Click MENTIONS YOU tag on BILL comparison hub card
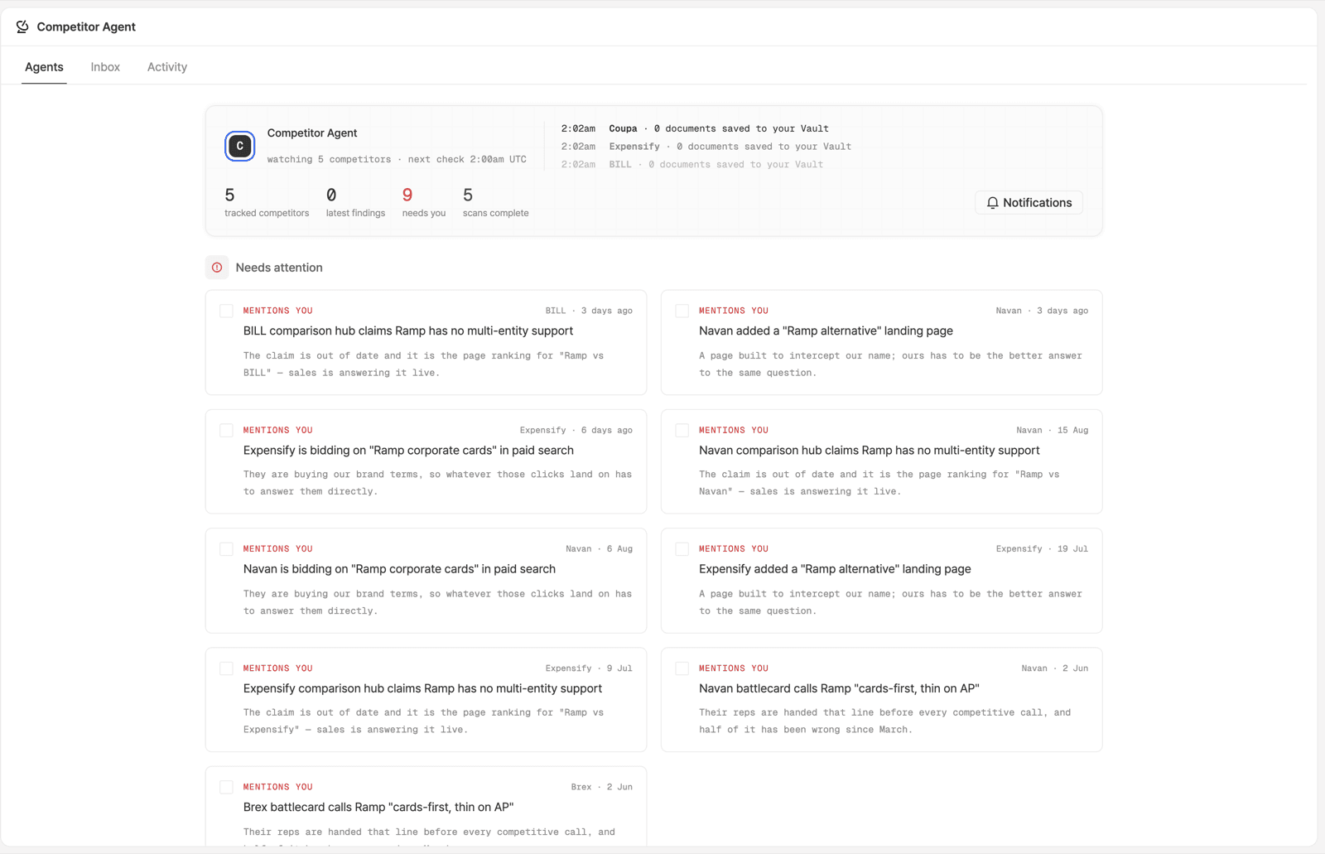The image size is (1325, 854). 278,311
